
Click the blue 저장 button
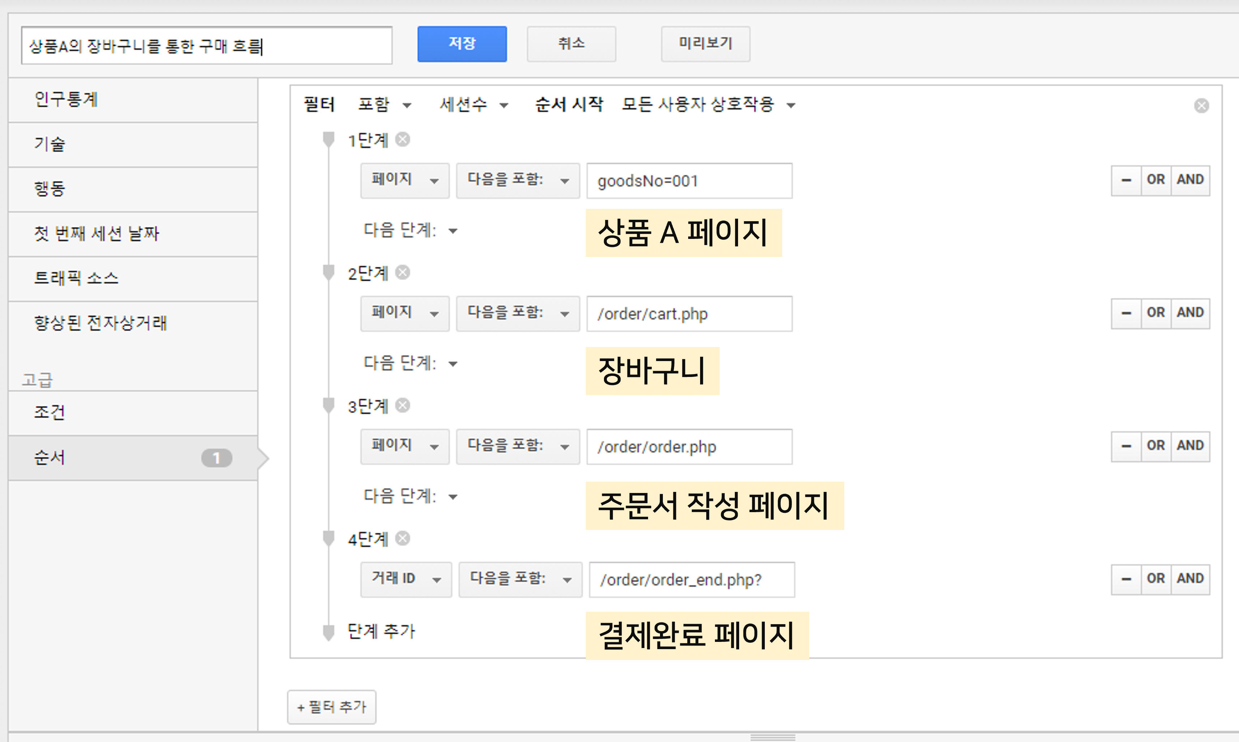point(462,44)
